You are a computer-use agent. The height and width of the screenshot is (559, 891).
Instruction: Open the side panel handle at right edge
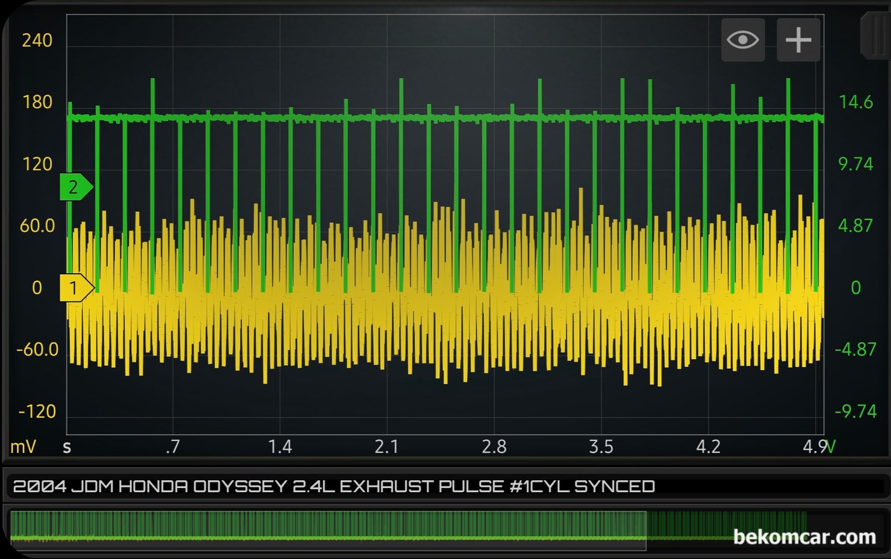pos(877,36)
